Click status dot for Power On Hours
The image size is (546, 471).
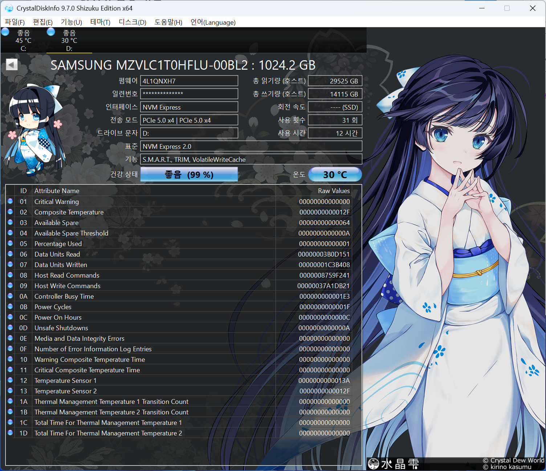pyautogui.click(x=10, y=317)
